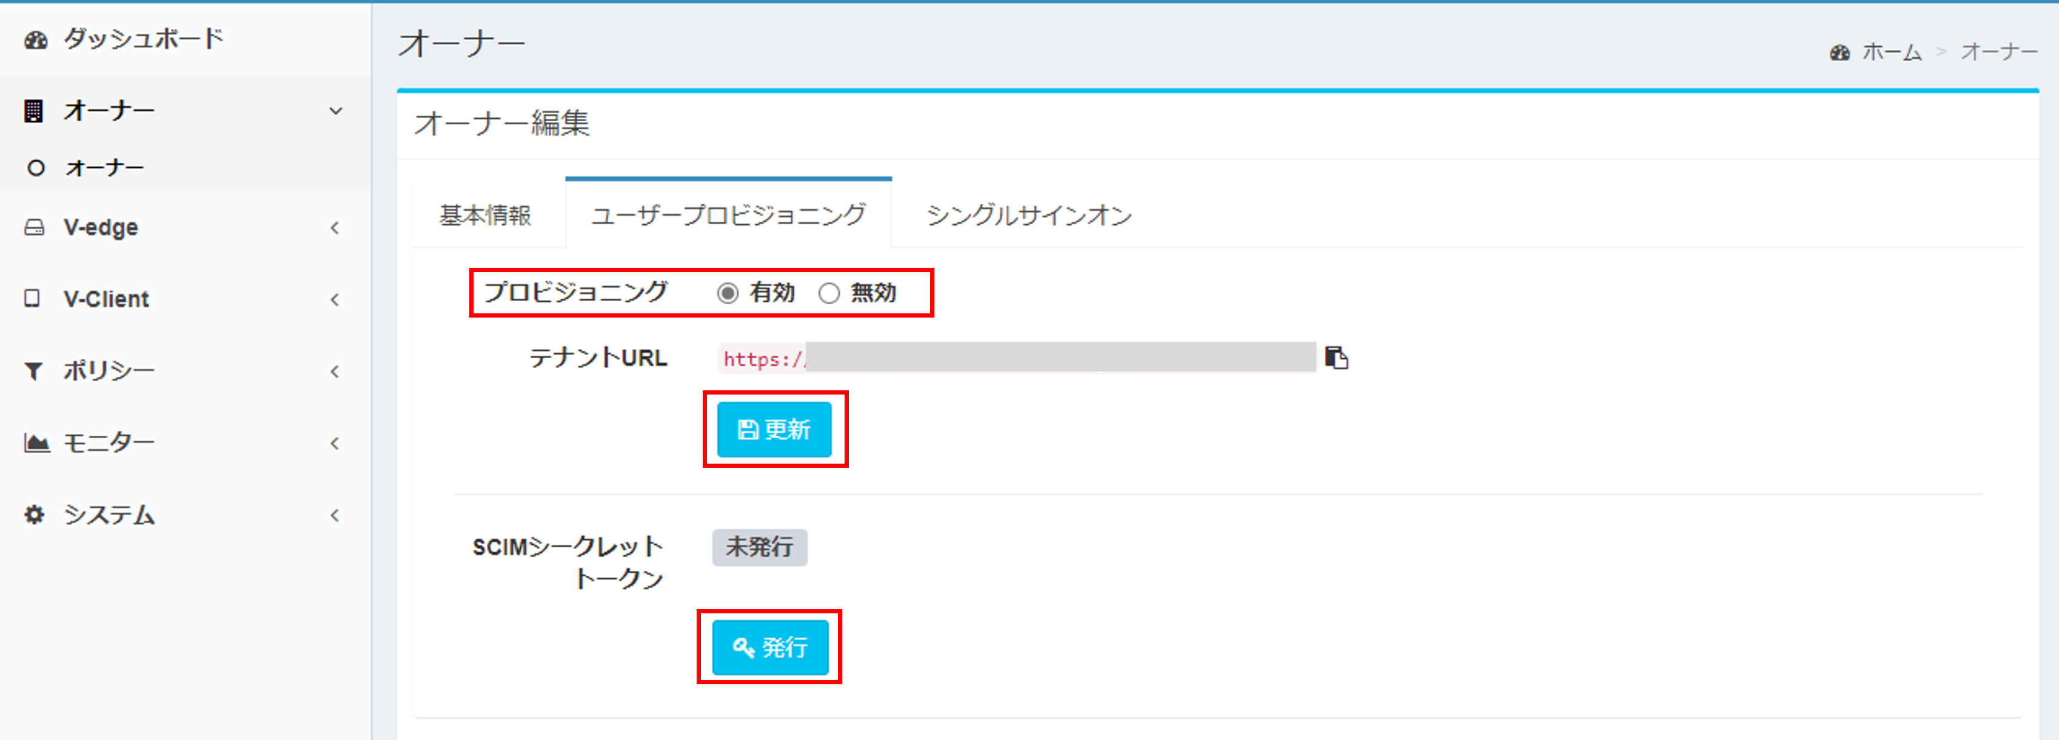Collapse the オーナー menu chevron
Image resolution: width=2059 pixels, height=740 pixels.
(x=336, y=111)
